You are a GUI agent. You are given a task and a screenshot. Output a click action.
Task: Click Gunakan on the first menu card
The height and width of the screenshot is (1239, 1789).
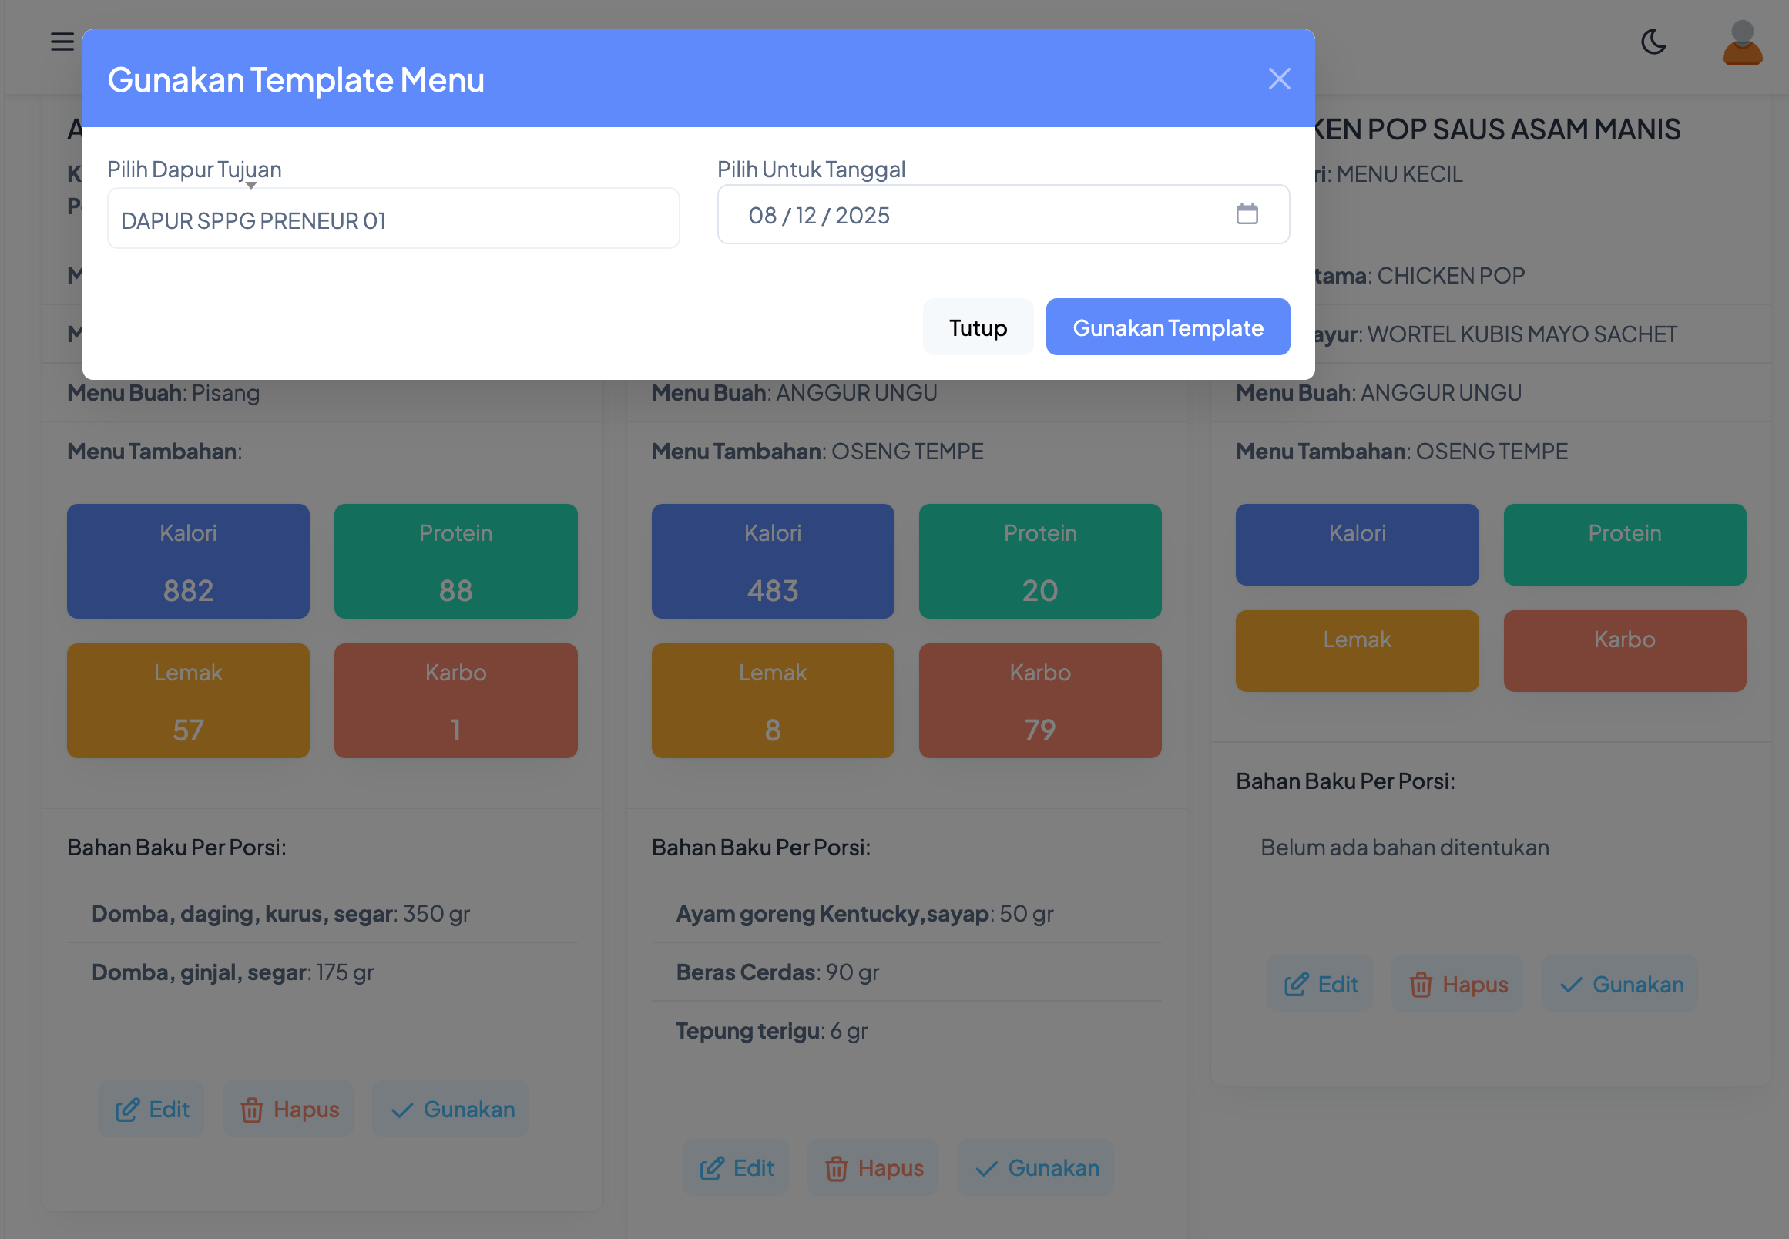pyautogui.click(x=451, y=1110)
